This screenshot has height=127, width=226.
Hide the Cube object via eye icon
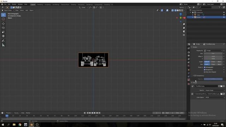(224, 15)
